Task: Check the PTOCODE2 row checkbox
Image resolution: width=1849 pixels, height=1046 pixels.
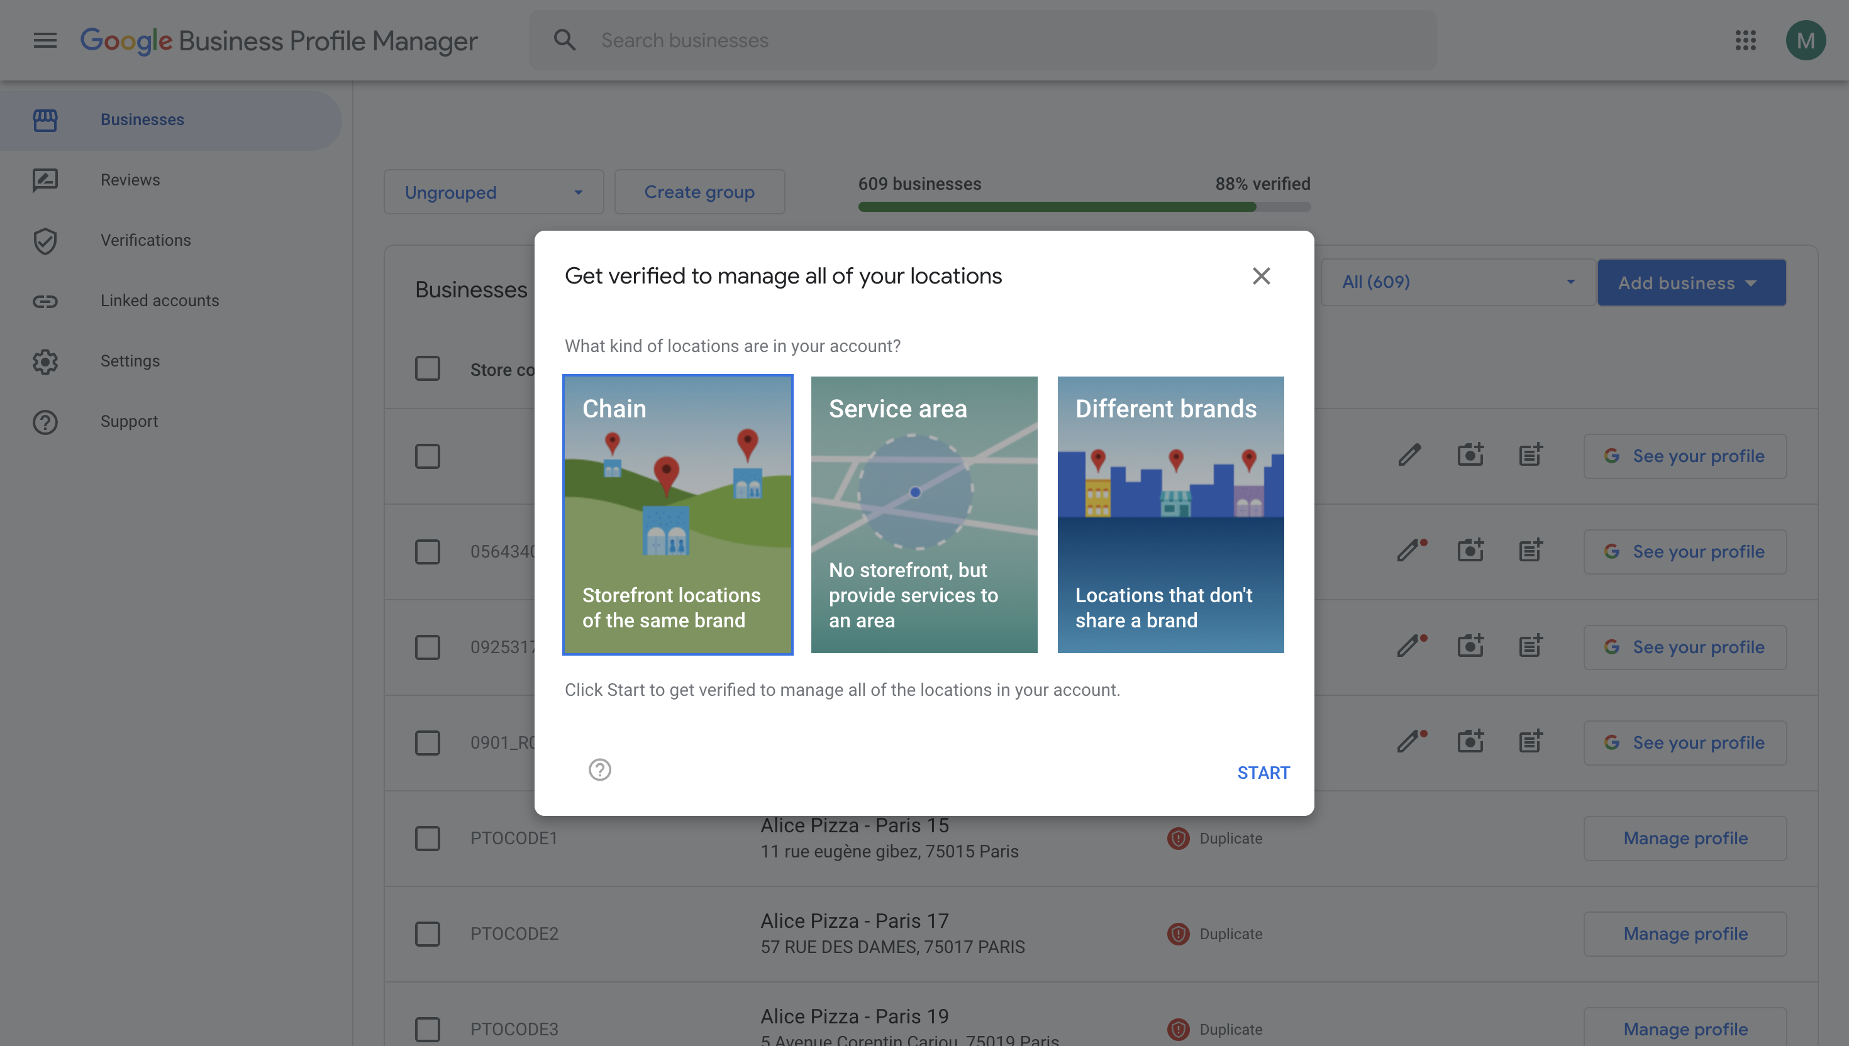Action: (428, 934)
